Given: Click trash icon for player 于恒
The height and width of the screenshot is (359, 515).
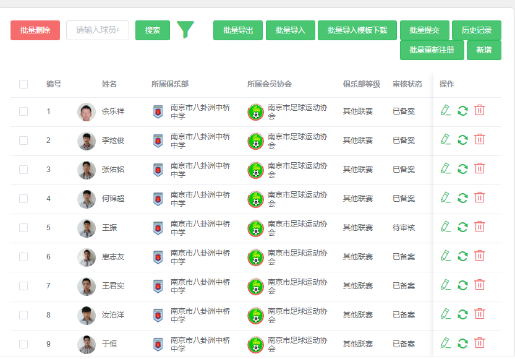Looking at the screenshot, I should [480, 343].
